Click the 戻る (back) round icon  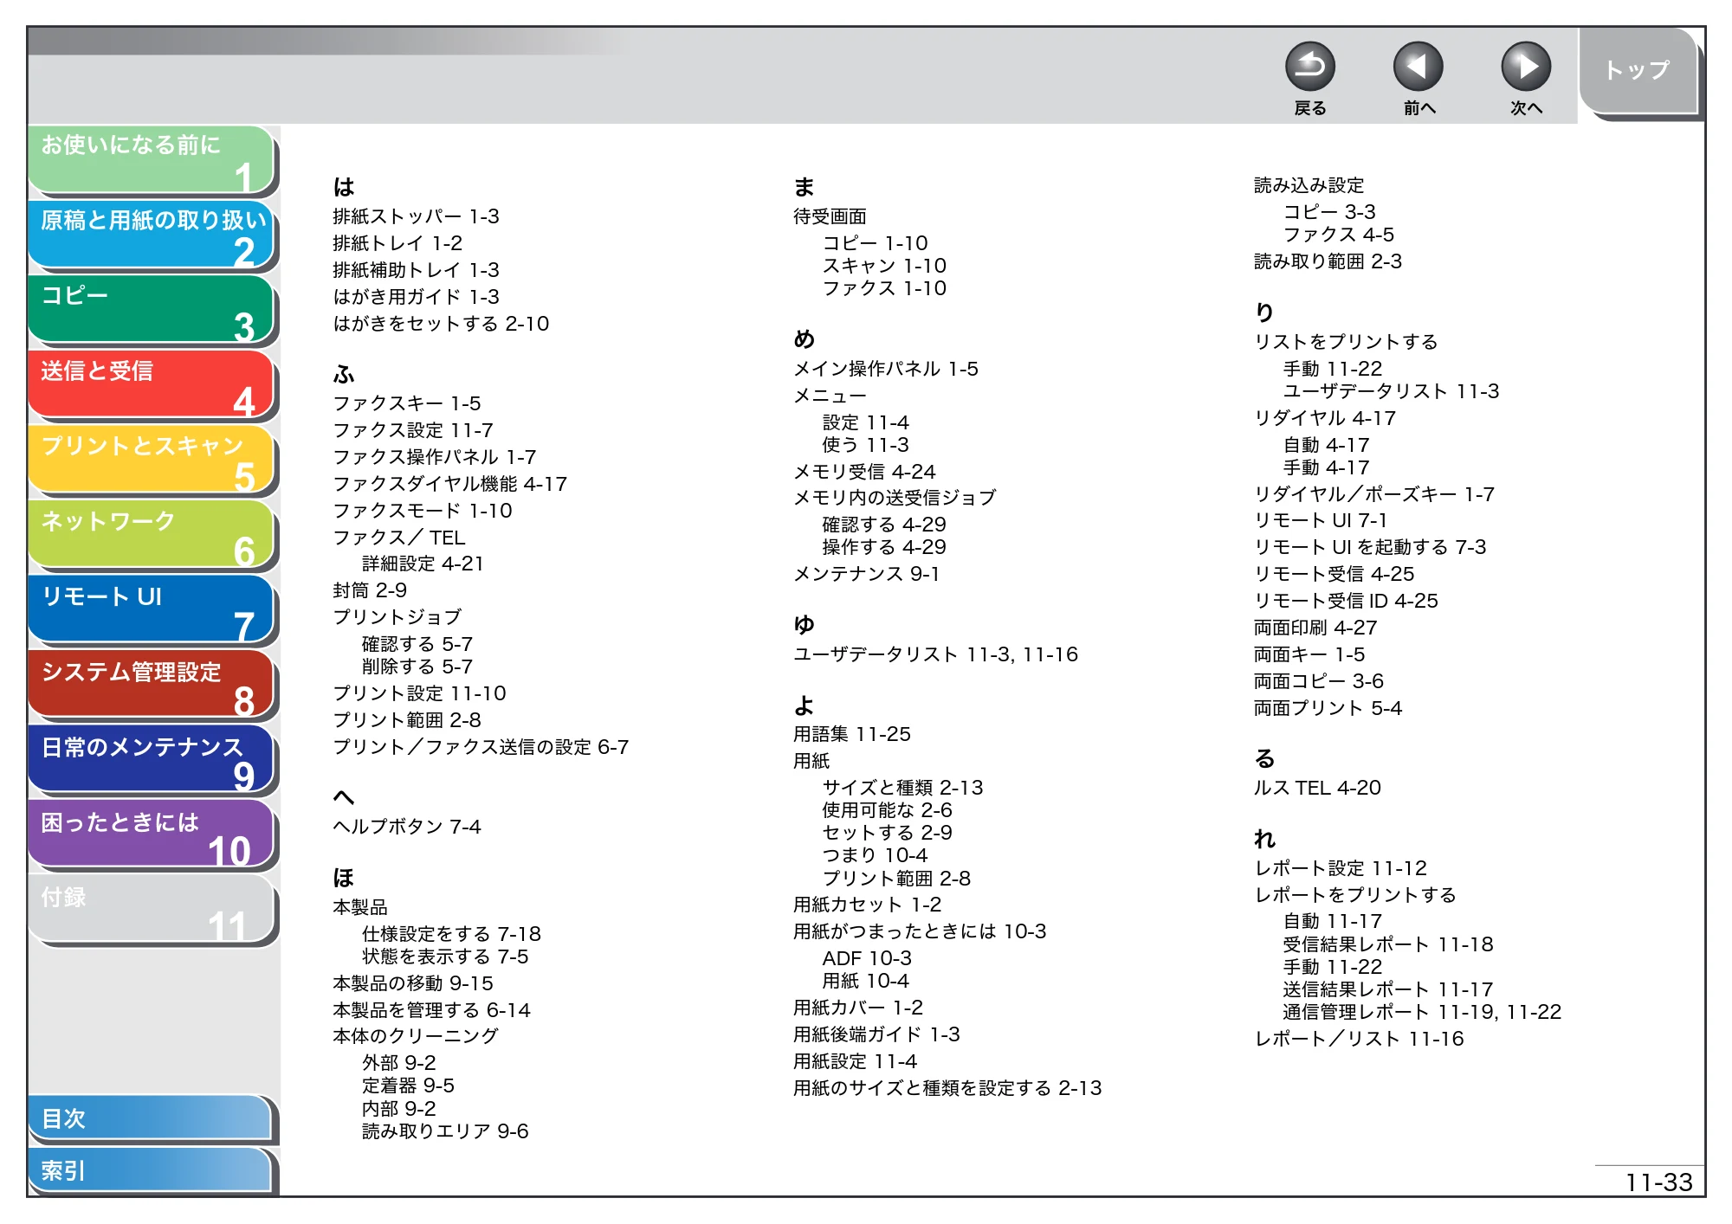1309,67
